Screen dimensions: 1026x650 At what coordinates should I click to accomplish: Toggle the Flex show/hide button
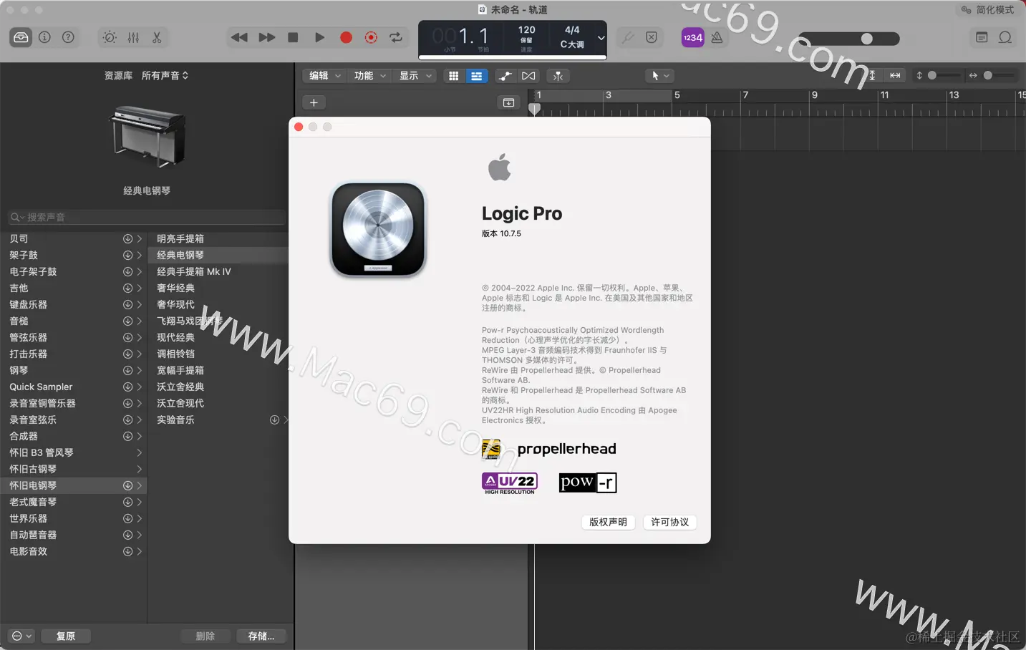[x=528, y=76]
